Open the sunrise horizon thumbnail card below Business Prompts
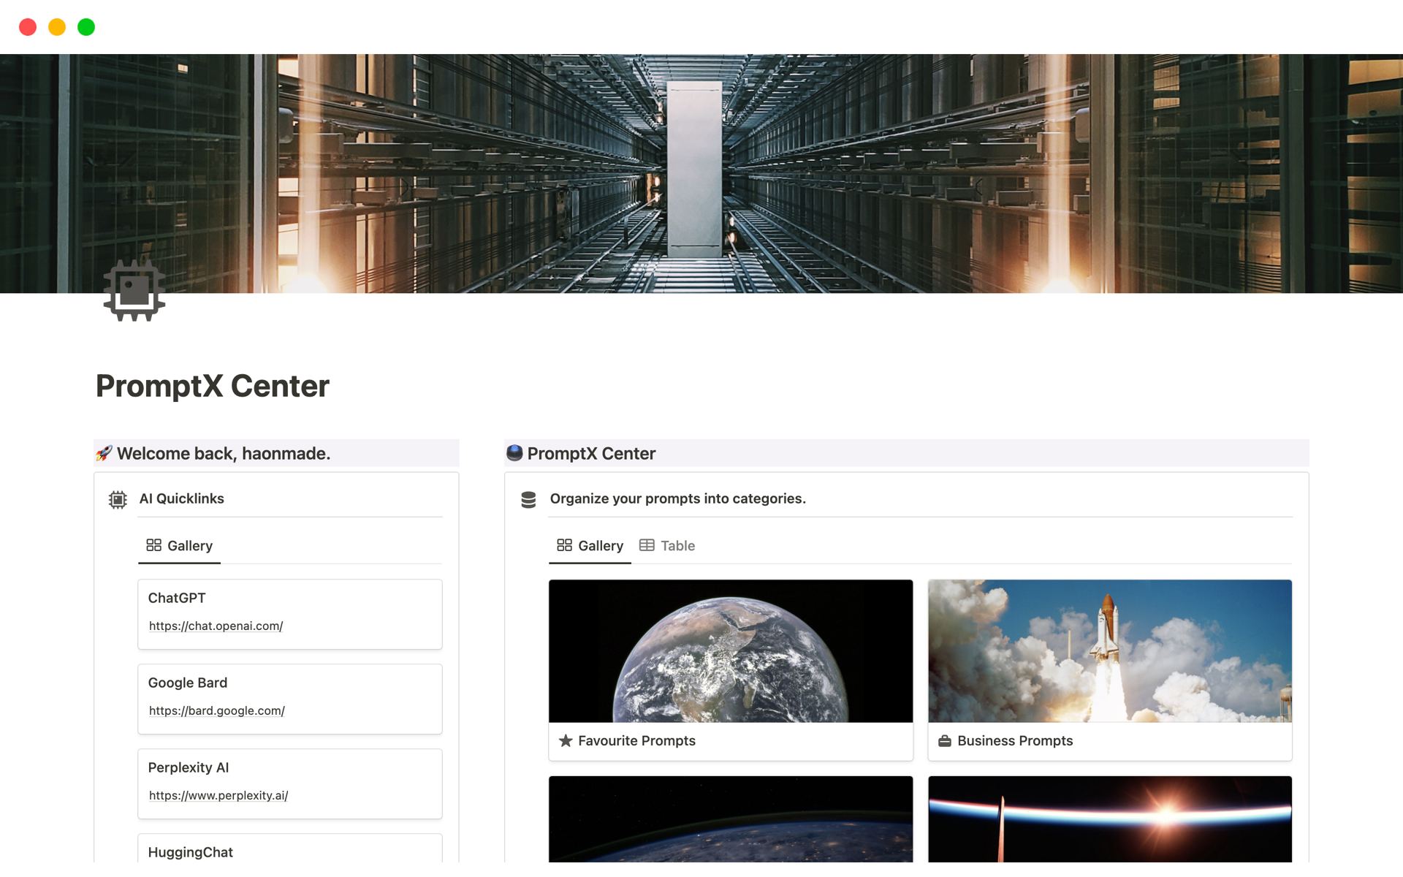This screenshot has width=1403, height=877. coord(1110,819)
